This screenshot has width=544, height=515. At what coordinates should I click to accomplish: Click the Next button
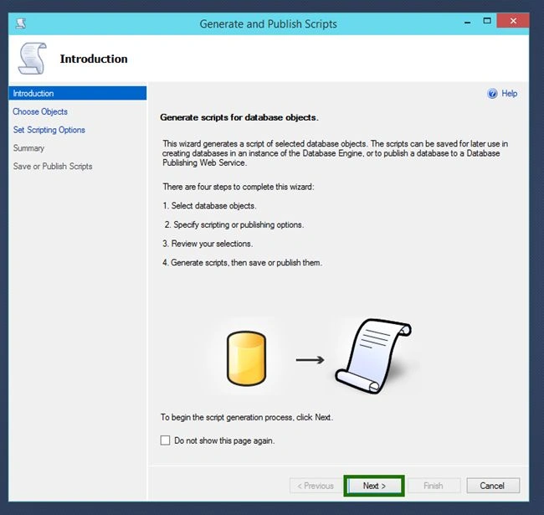[374, 486]
